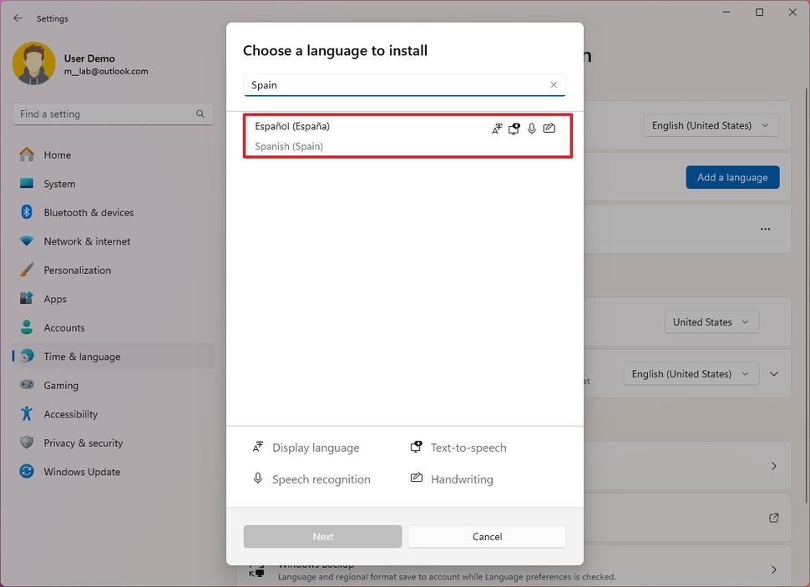The height and width of the screenshot is (587, 810).
Task: Click the Display language legend icon at bottom
Action: point(258,447)
